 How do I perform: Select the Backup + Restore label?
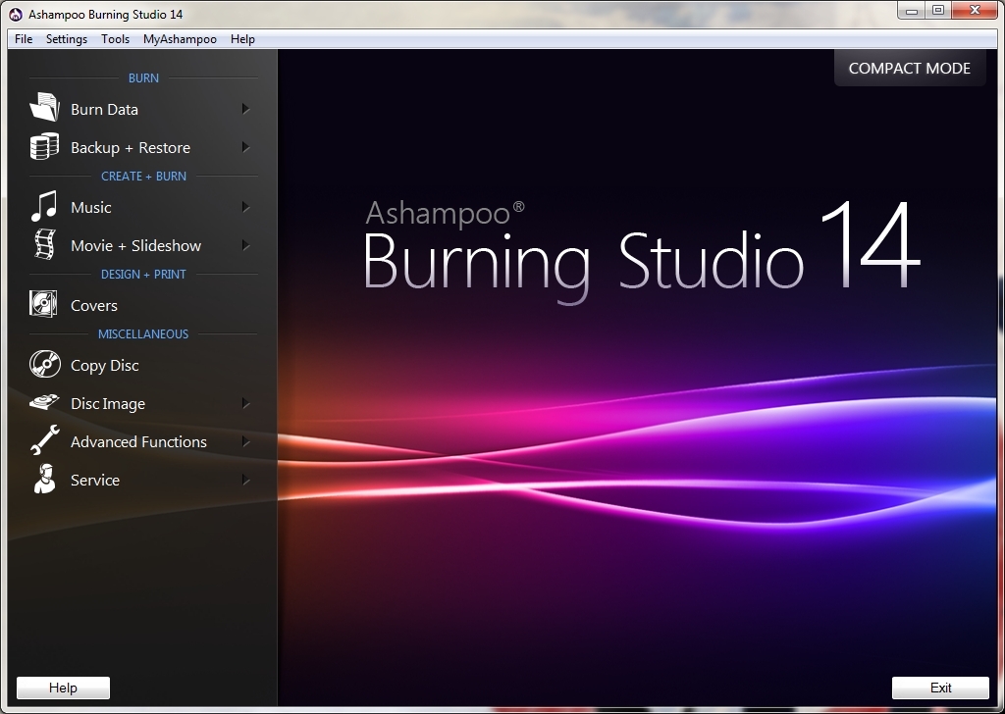pos(131,148)
